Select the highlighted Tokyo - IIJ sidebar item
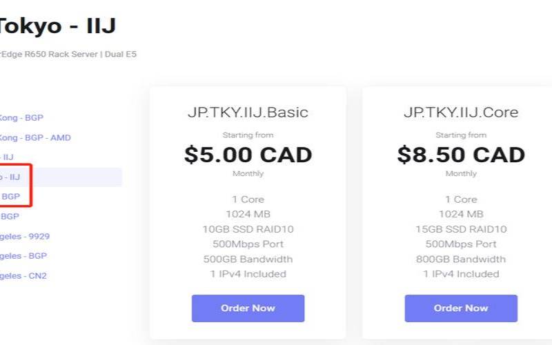Image resolution: width=552 pixels, height=345 pixels. (x=11, y=177)
